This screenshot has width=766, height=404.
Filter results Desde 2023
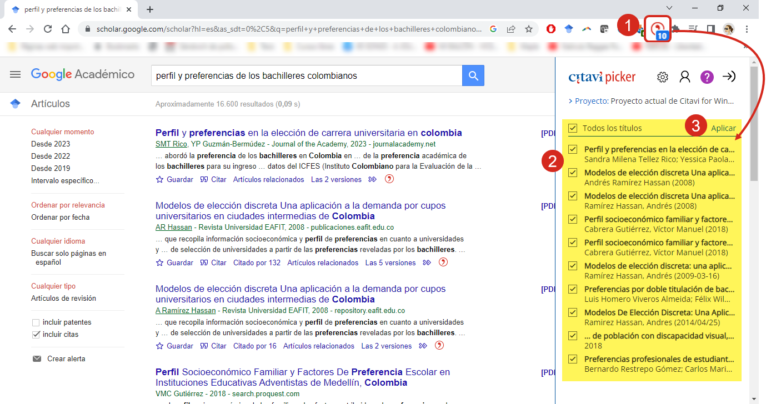(x=51, y=144)
